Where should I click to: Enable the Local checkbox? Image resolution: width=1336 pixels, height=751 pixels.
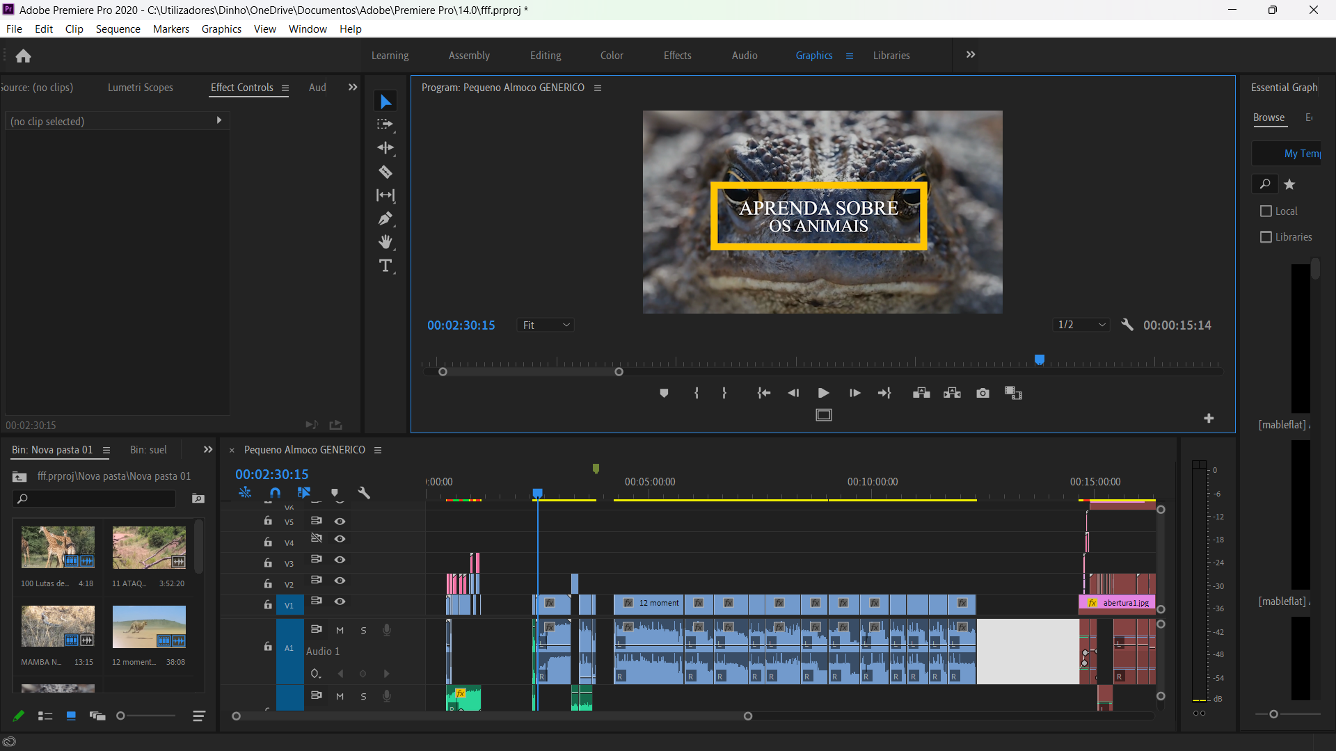click(1266, 211)
